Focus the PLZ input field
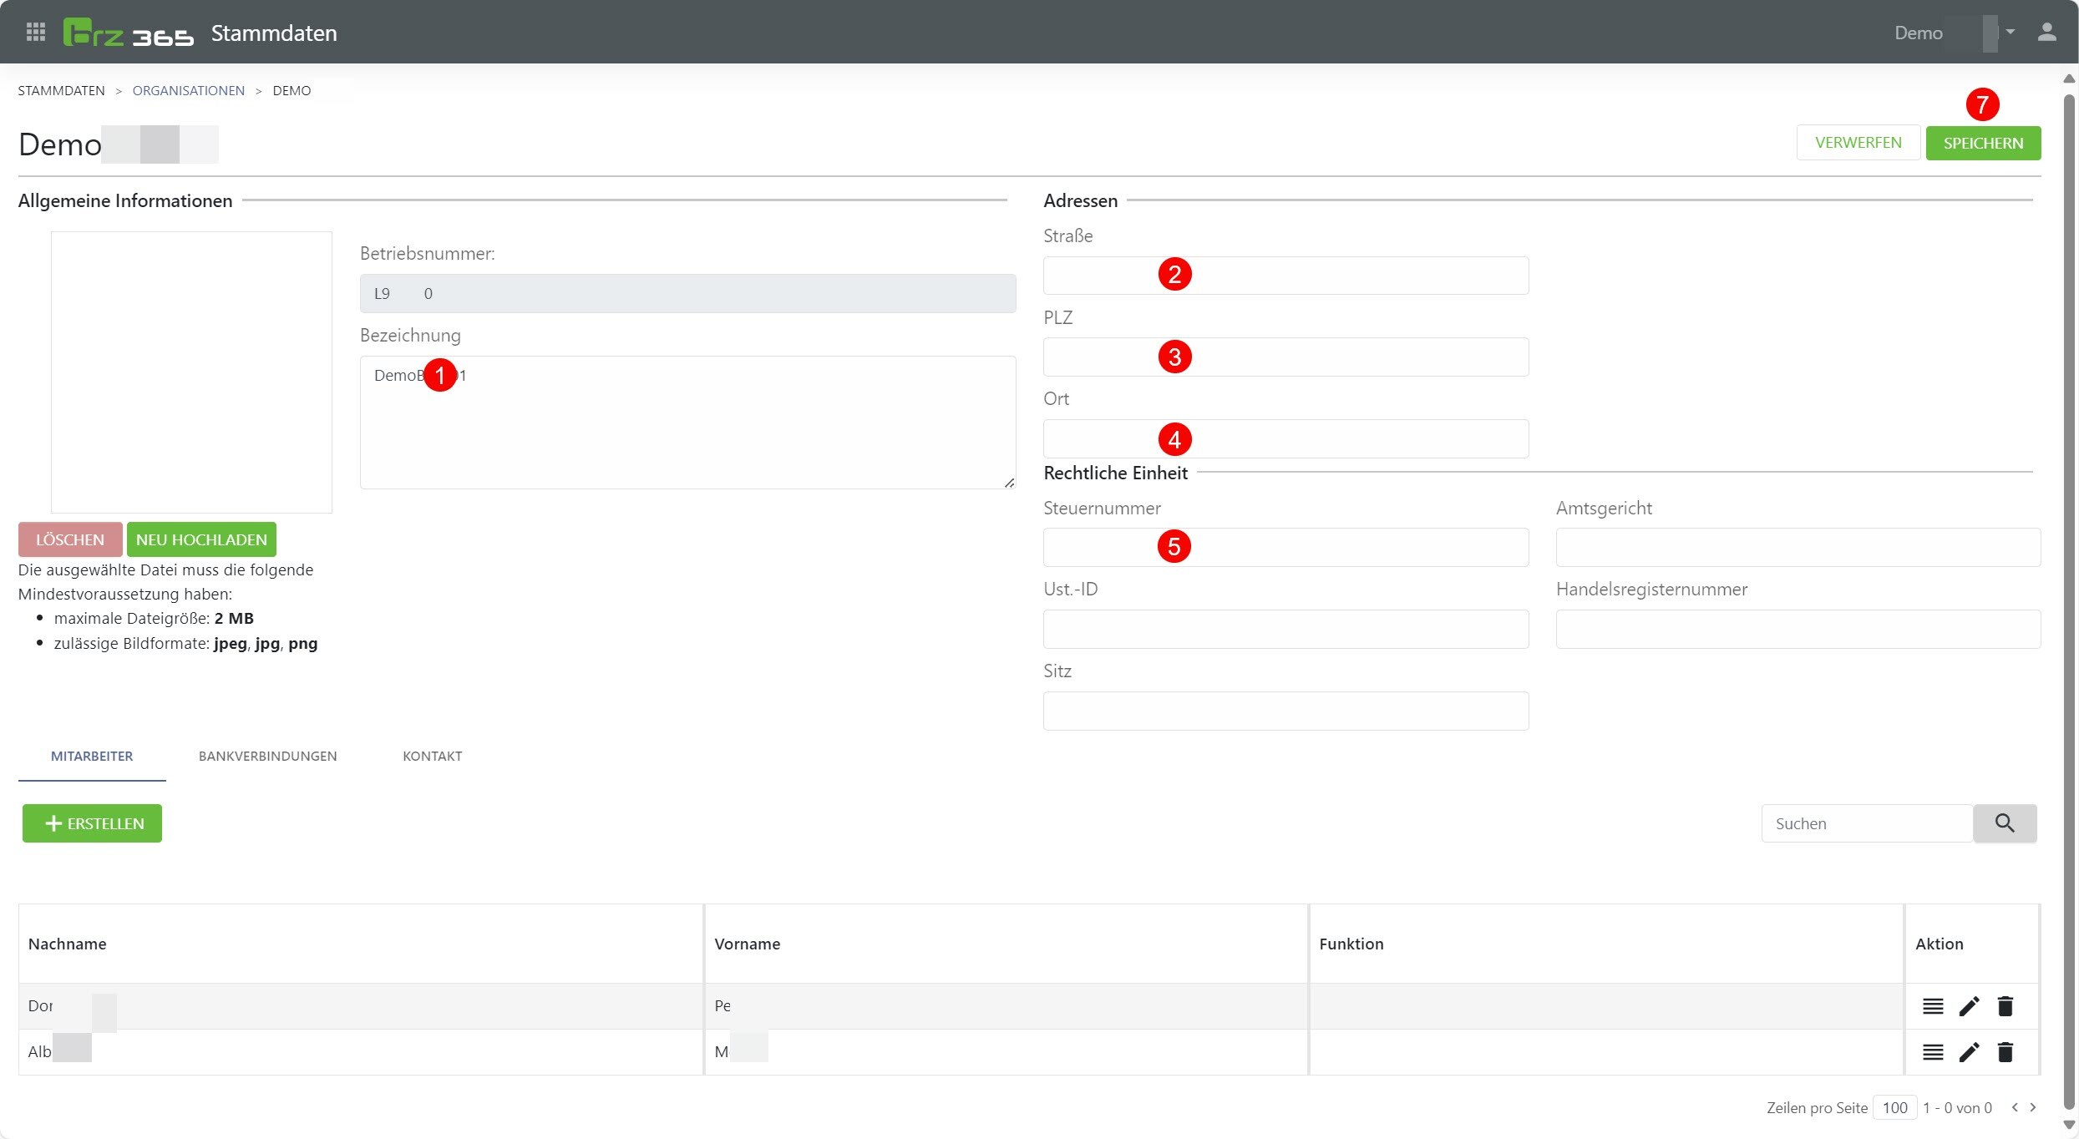Image resolution: width=2079 pixels, height=1139 pixels. click(1286, 357)
